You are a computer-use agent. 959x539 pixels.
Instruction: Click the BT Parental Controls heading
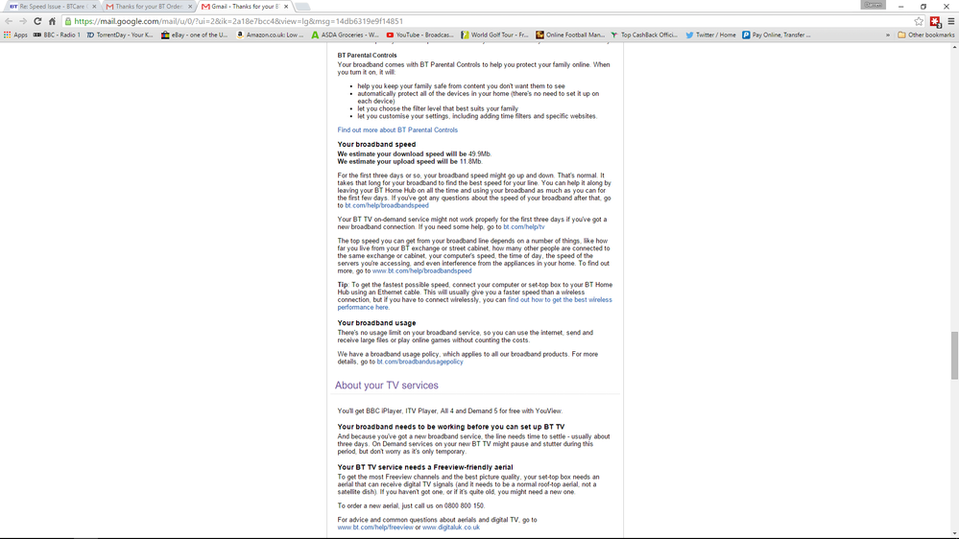click(367, 56)
